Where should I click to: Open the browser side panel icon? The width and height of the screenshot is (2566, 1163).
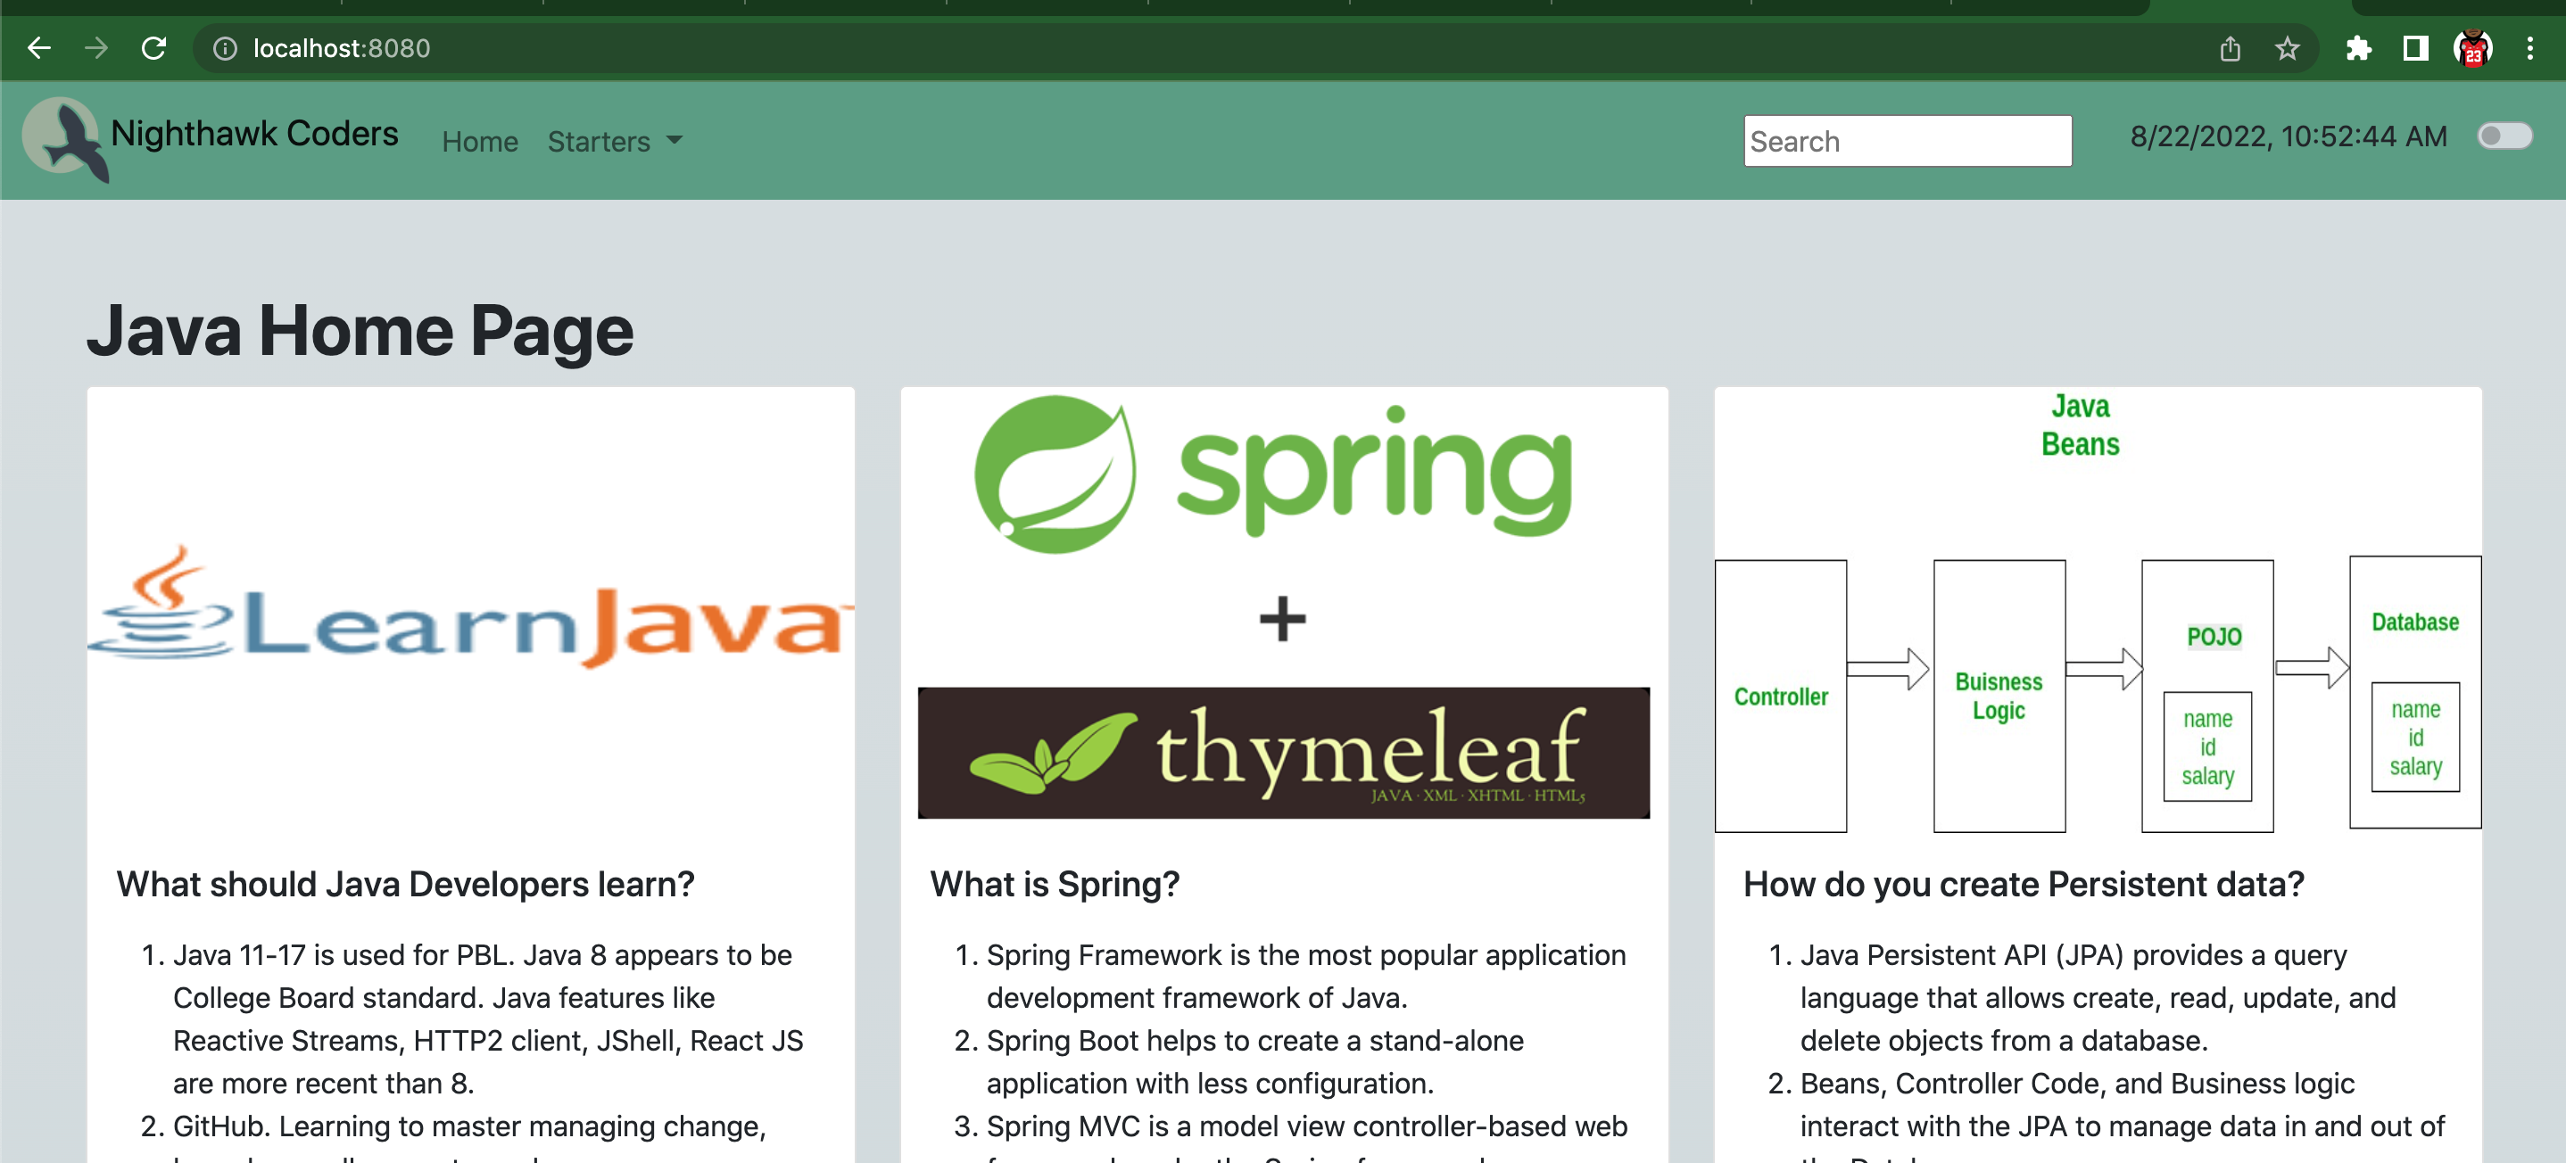pos(2414,48)
